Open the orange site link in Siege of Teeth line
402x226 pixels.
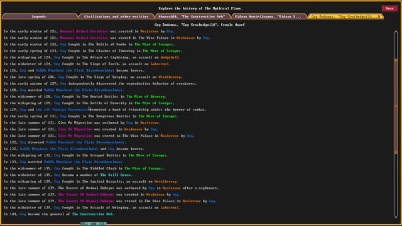coord(160,64)
